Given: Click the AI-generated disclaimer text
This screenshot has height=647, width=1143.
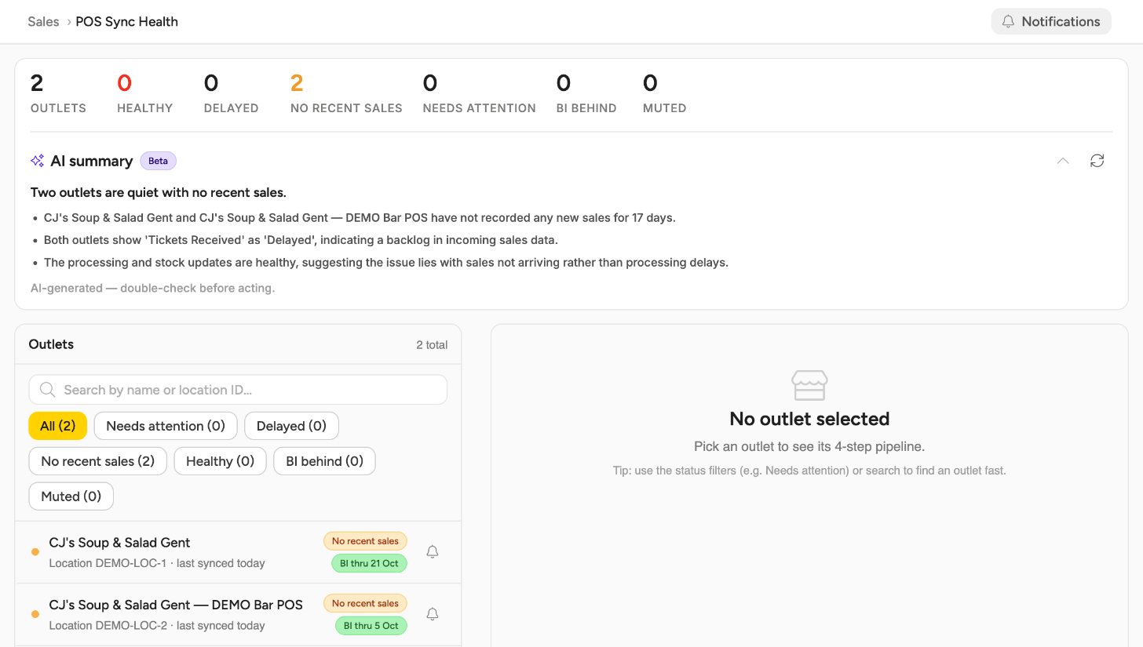Looking at the screenshot, I should tap(152, 288).
